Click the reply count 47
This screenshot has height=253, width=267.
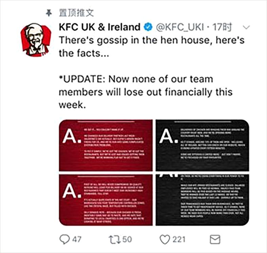[77, 239]
